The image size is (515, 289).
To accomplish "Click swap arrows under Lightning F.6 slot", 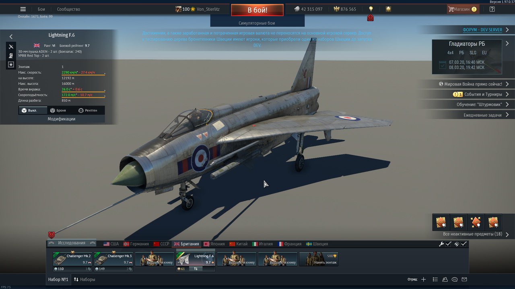I will click(x=196, y=269).
